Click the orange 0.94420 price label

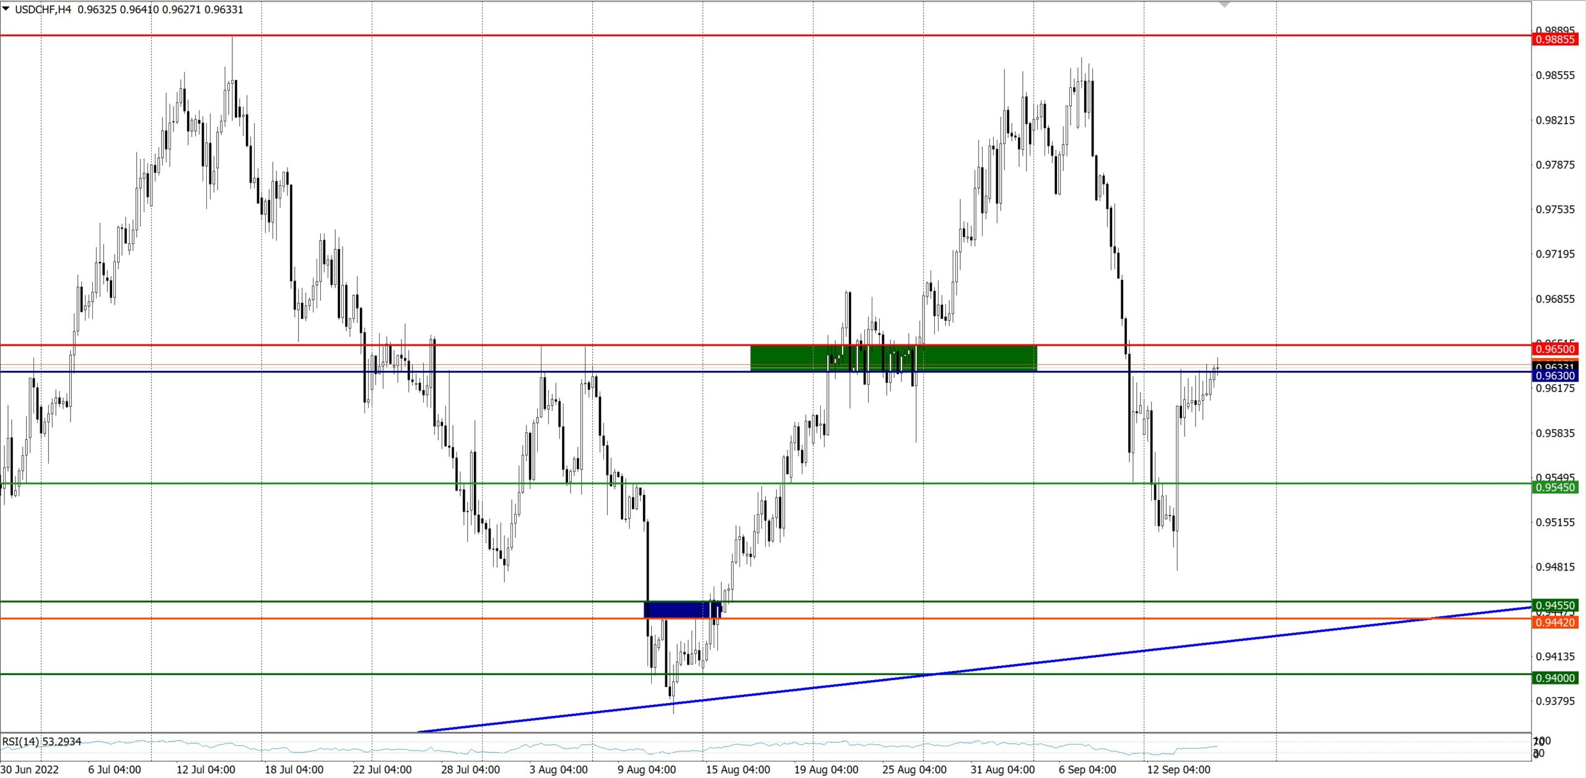click(x=1555, y=623)
